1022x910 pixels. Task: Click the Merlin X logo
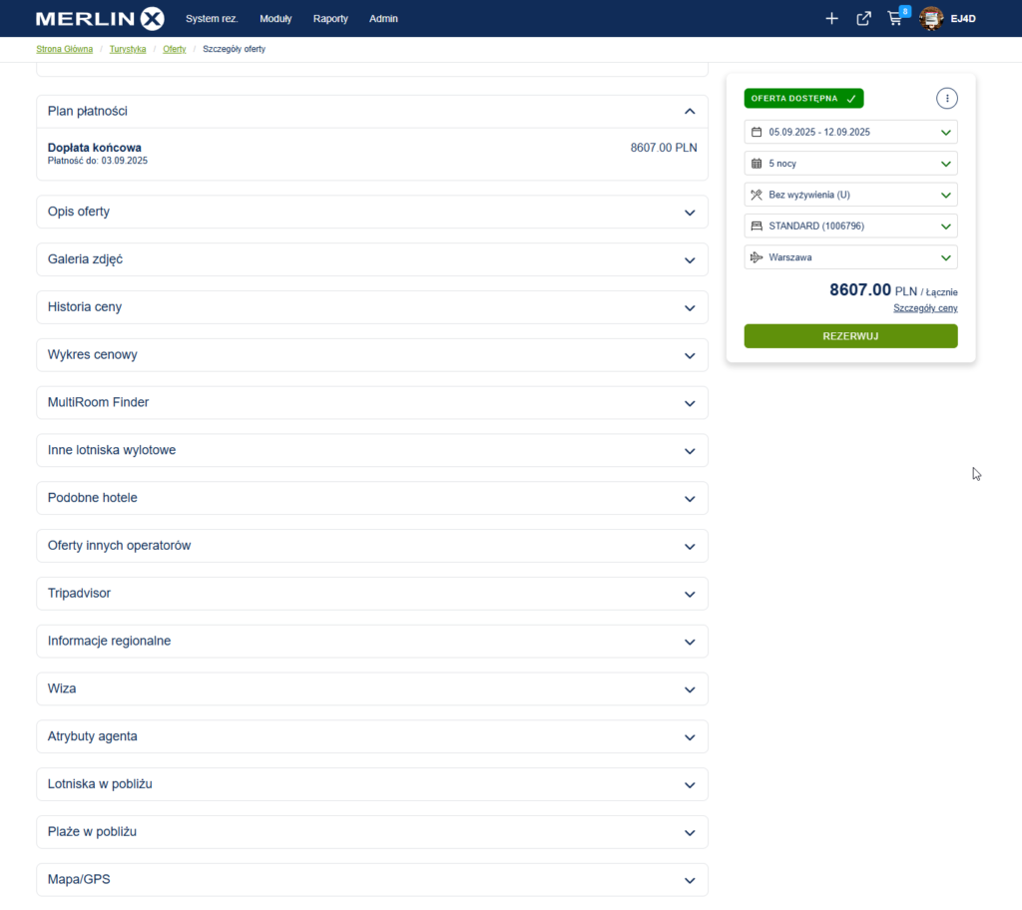point(99,19)
